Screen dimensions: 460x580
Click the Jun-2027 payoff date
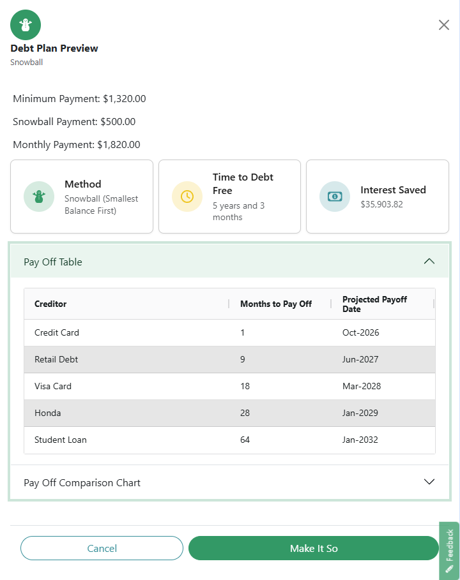[x=360, y=359]
